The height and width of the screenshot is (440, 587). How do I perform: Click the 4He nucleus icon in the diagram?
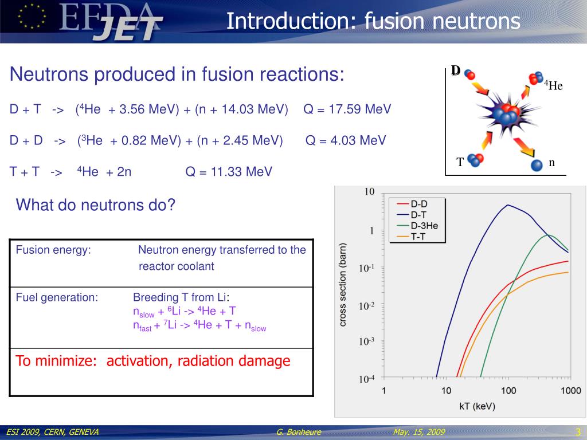(x=536, y=78)
